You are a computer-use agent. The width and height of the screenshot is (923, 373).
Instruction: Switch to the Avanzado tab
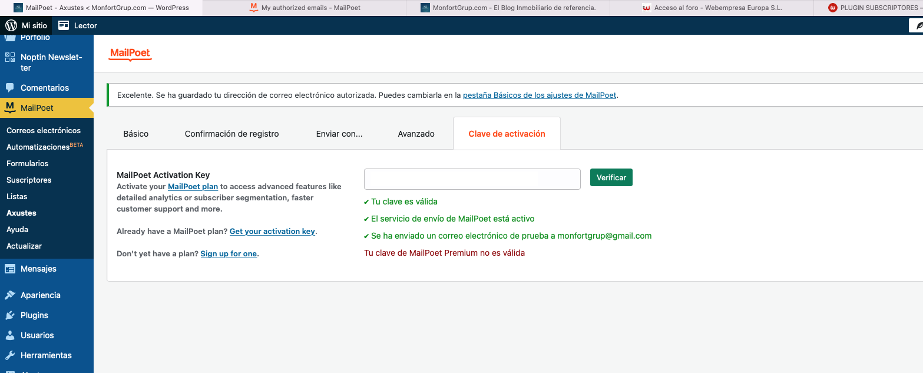coord(416,134)
